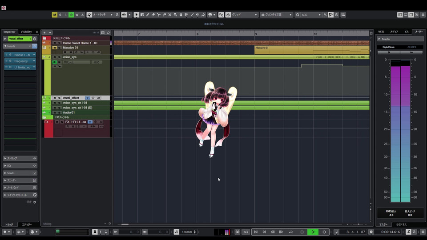Select the vocal_effect track

[x=71, y=98]
